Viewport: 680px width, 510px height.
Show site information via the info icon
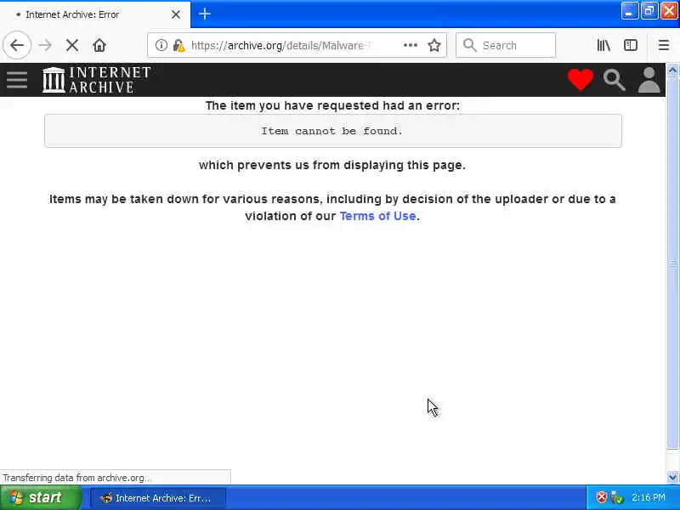click(x=161, y=45)
